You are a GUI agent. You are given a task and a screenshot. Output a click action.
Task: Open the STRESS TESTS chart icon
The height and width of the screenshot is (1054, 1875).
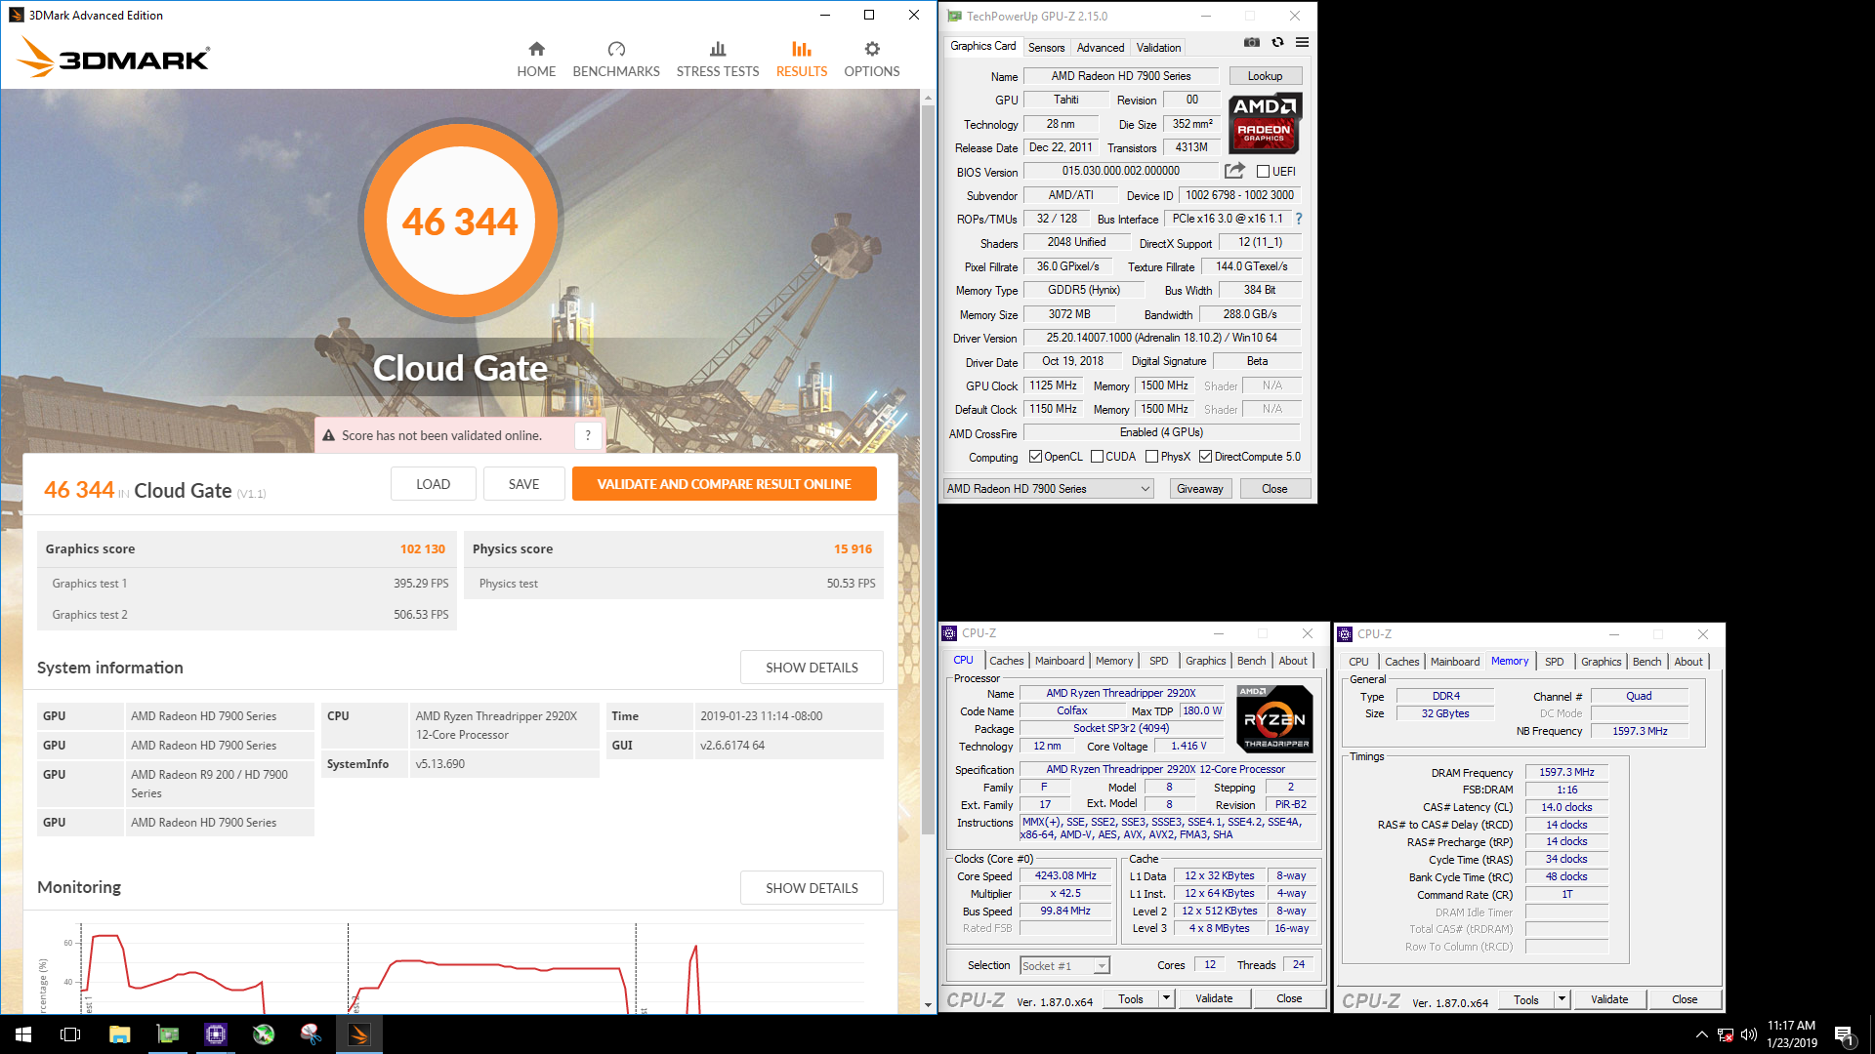coord(718,49)
